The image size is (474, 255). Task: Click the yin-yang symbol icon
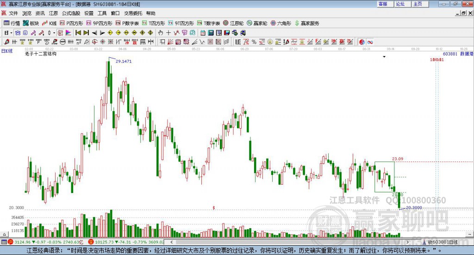pos(362,42)
